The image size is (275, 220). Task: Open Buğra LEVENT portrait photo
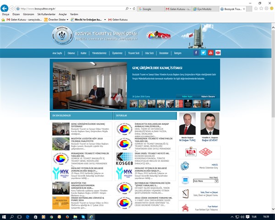pos(210,124)
